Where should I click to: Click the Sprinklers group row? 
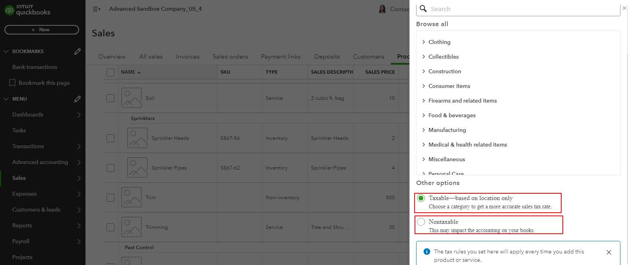(142, 118)
